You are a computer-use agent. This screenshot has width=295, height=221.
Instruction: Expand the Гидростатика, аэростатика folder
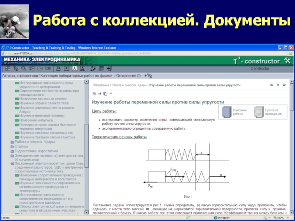(13, 151)
